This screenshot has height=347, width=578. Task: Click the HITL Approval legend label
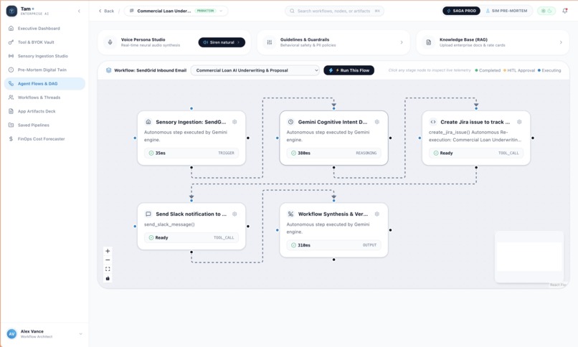(519, 70)
